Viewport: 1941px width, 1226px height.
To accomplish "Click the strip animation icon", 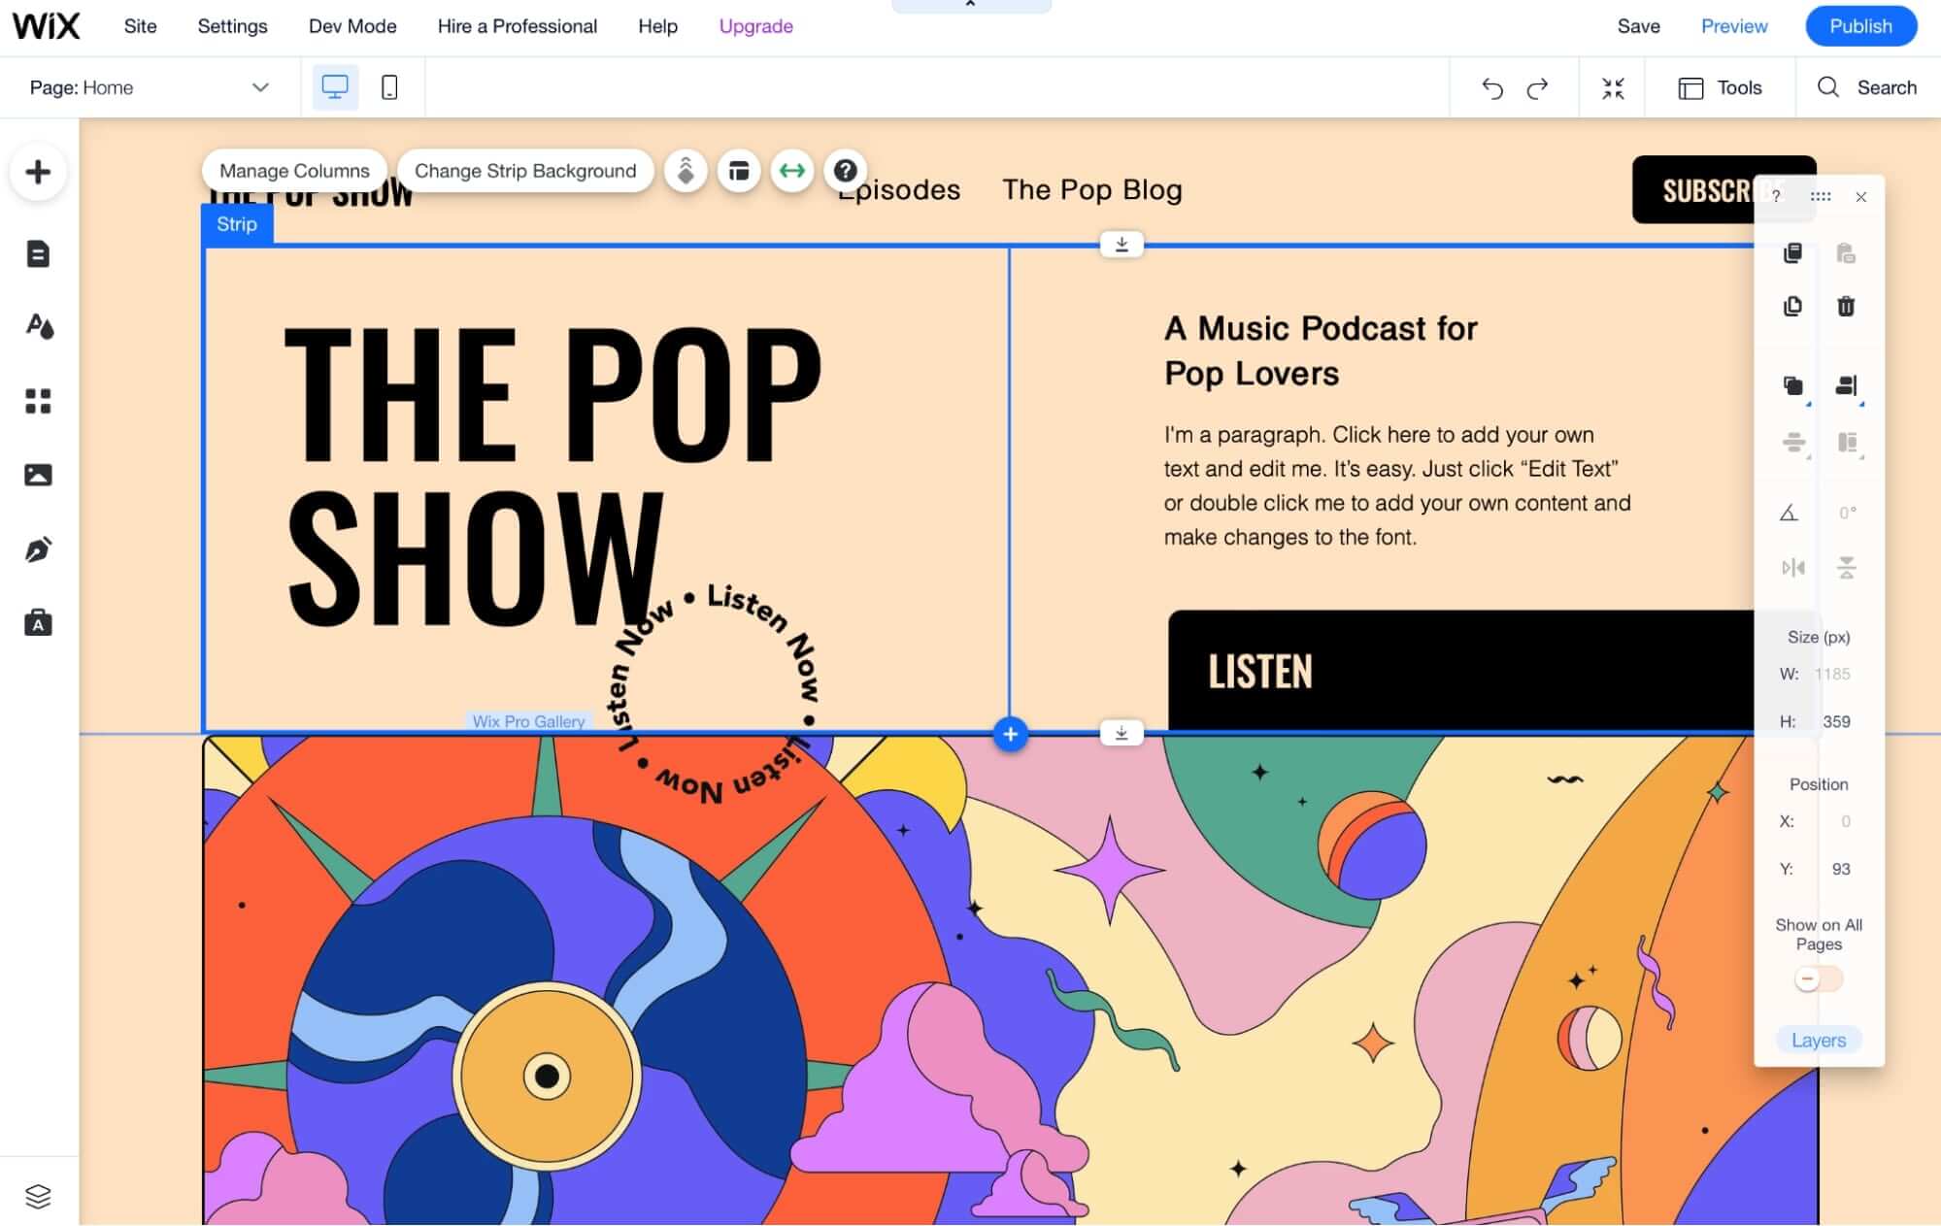I will [686, 171].
